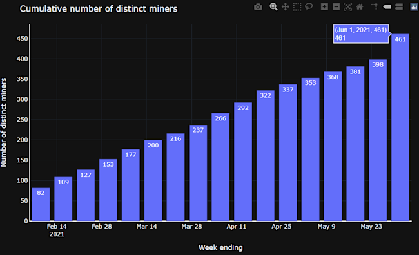The height and width of the screenshot is (255, 419).
Task: Click the 350 y-axis tick label
Action: coord(22,79)
